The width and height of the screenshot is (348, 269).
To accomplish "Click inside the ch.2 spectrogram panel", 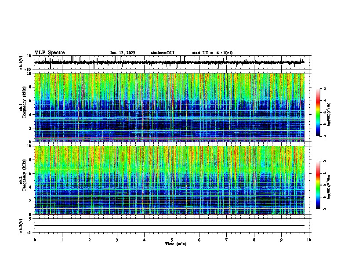I will click(169, 180).
